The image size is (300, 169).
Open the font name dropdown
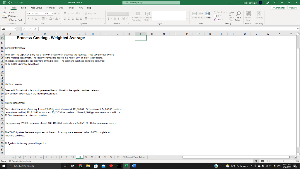tap(45, 13)
